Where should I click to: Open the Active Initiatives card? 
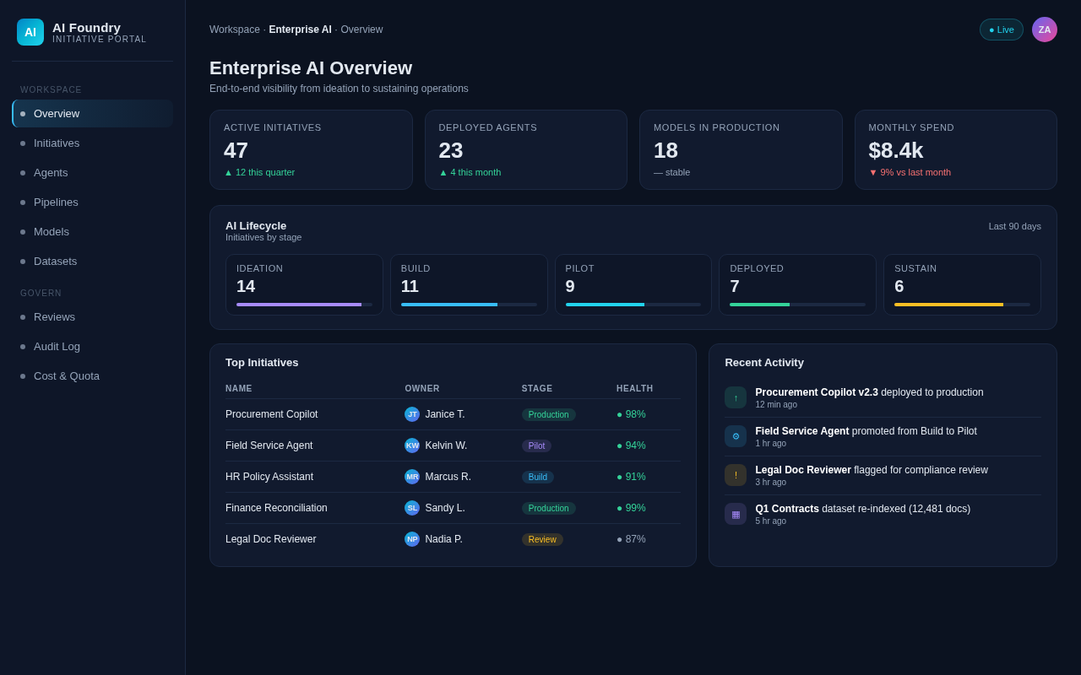(311, 149)
